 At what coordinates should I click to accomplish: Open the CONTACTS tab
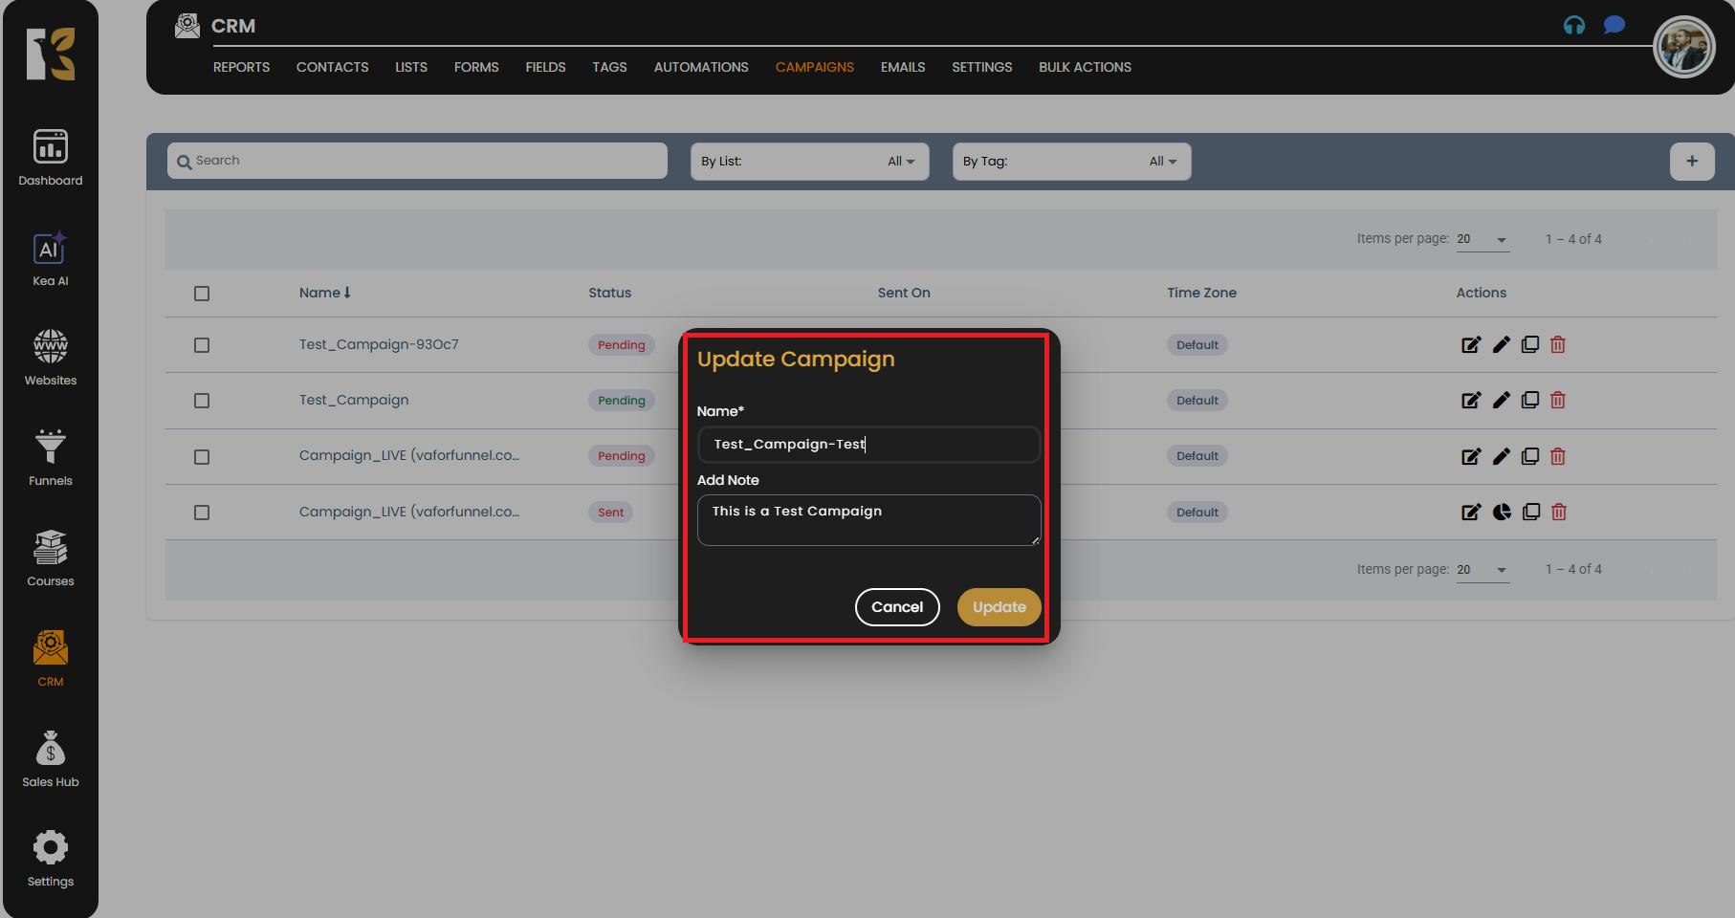coord(332,67)
